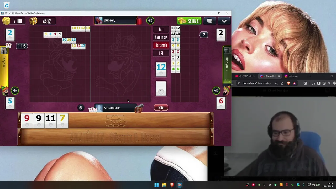Select the red Katlamalı mode label

[x=161, y=45]
